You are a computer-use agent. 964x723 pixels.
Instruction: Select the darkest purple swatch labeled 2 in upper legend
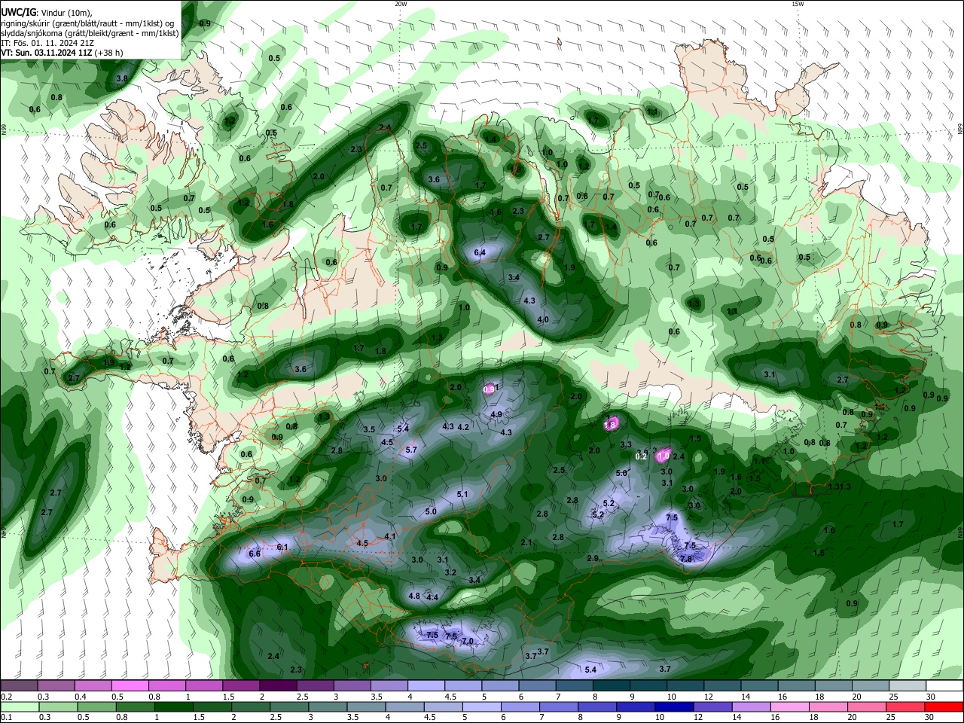point(277,686)
